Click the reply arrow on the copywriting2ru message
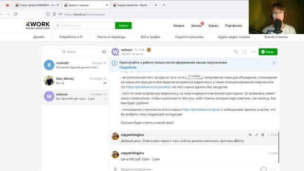The height and width of the screenshot is (171, 304). tap(250, 135)
